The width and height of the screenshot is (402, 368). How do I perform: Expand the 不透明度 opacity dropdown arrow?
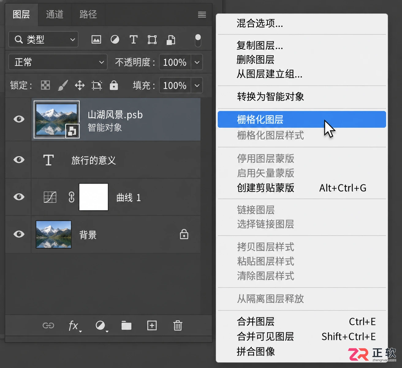(197, 62)
